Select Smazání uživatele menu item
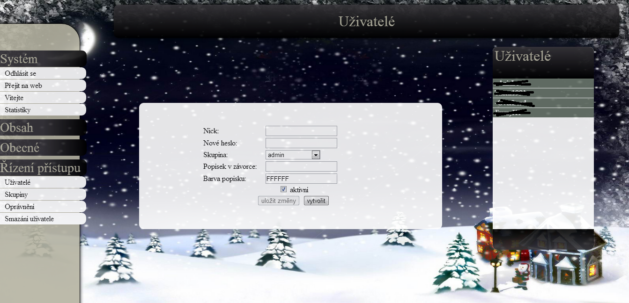Screen dimensions: 629x303 [x=29, y=219]
